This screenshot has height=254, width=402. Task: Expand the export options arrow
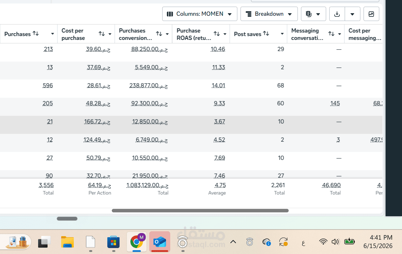point(352,14)
